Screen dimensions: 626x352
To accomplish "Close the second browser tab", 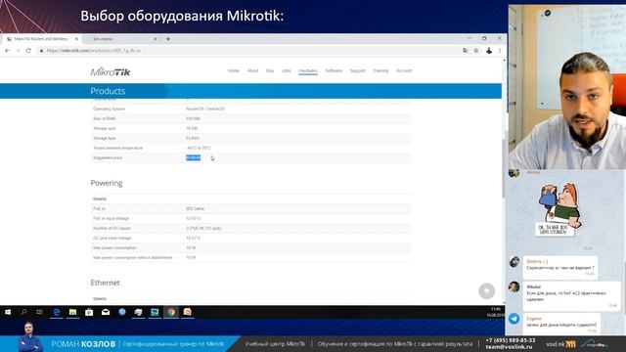I will pos(156,39).
